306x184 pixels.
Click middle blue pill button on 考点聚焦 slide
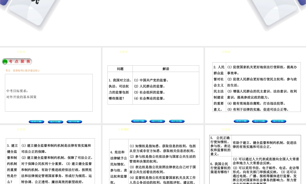[55, 122]
